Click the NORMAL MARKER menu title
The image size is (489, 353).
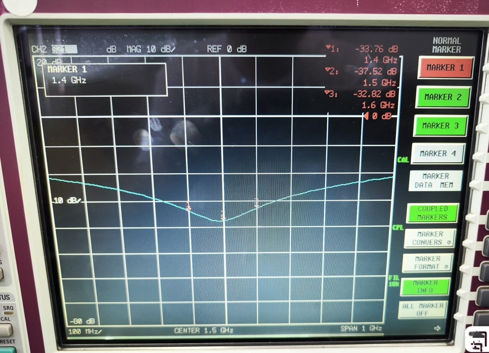point(446,45)
